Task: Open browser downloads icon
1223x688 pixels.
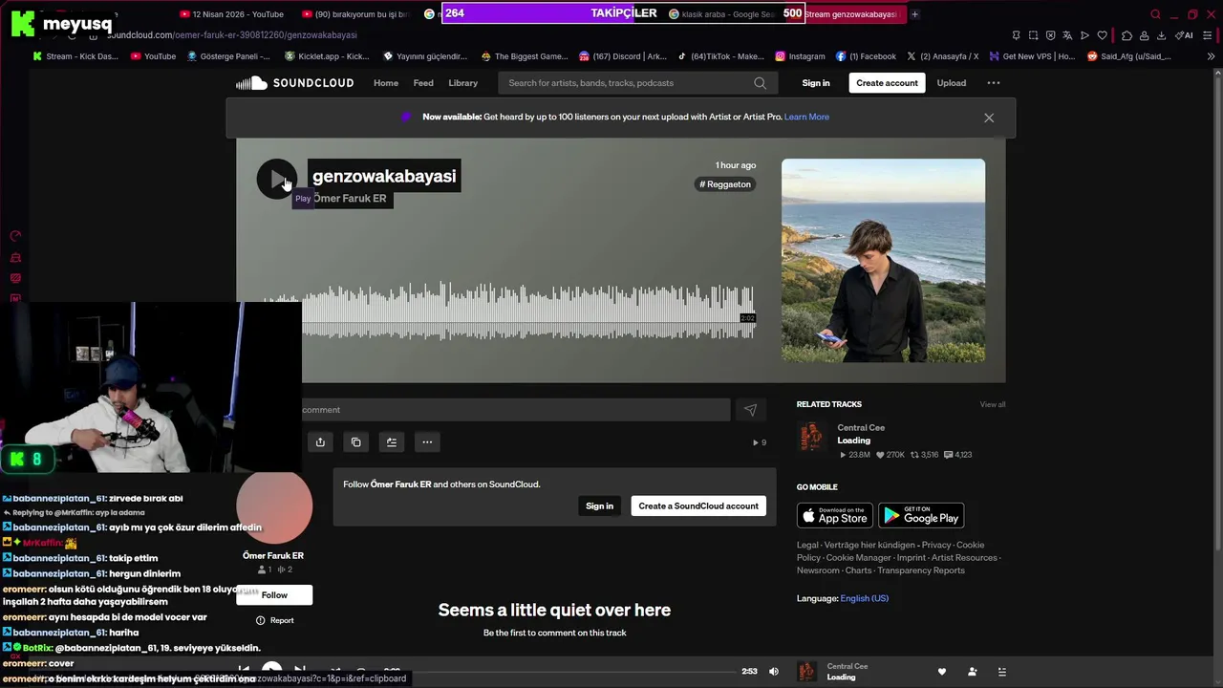Action: click(1161, 35)
